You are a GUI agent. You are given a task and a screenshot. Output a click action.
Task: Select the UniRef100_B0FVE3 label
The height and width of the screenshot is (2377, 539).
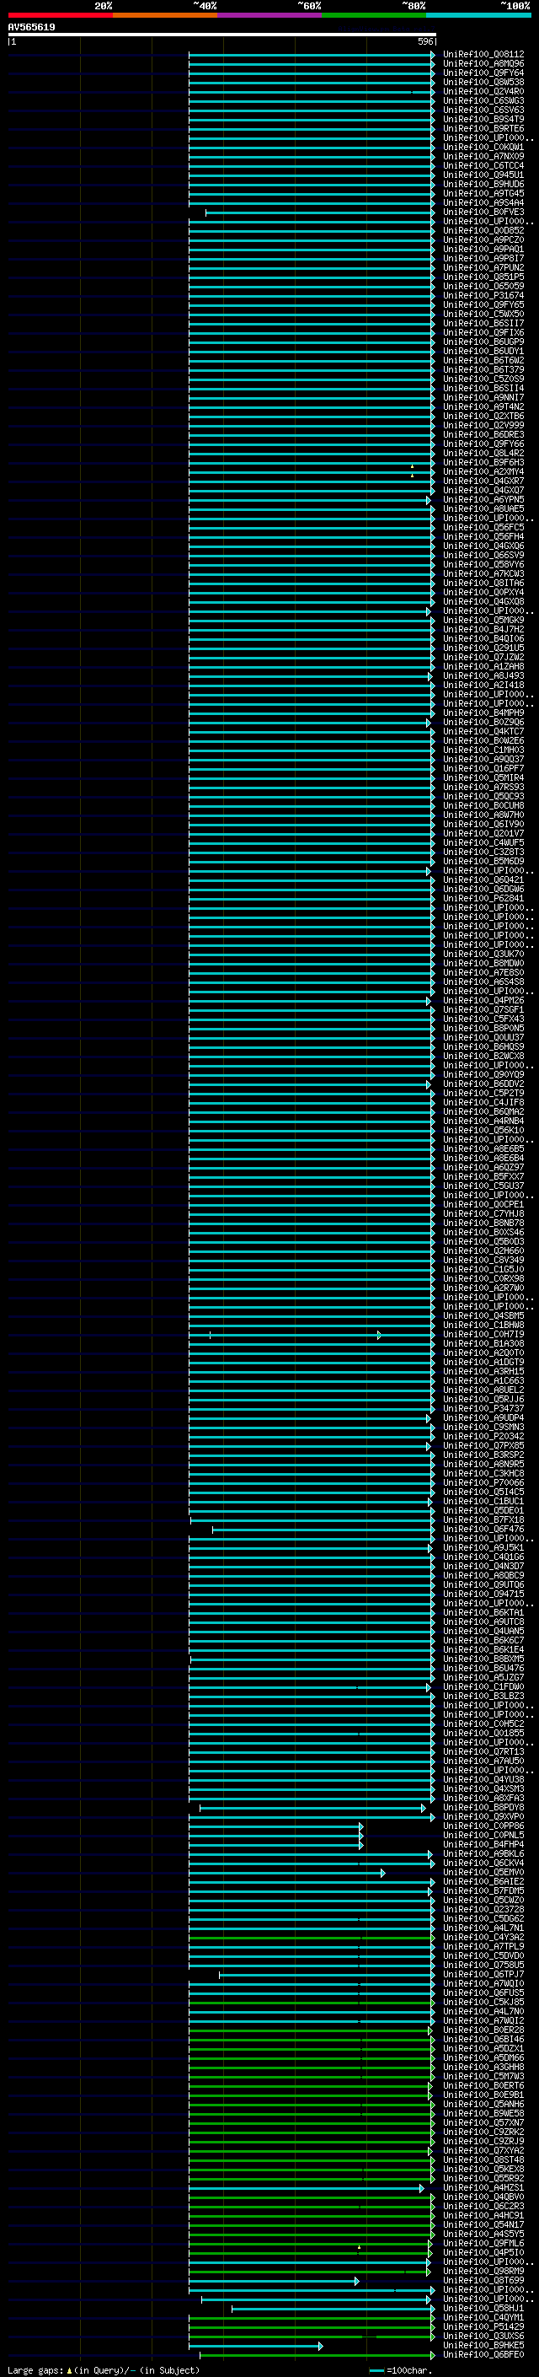coord(483,212)
